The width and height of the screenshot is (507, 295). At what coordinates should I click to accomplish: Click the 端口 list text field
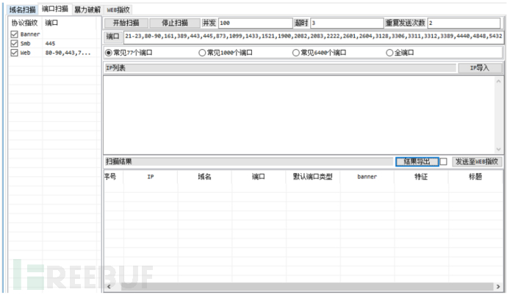[314, 36]
